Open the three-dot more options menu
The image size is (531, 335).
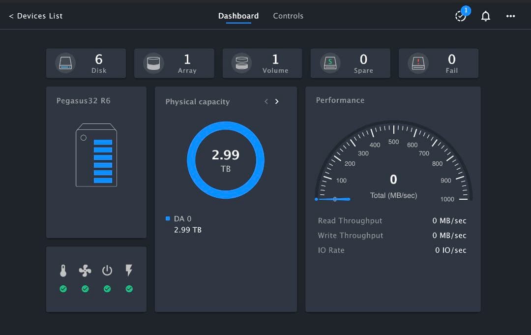(x=511, y=16)
